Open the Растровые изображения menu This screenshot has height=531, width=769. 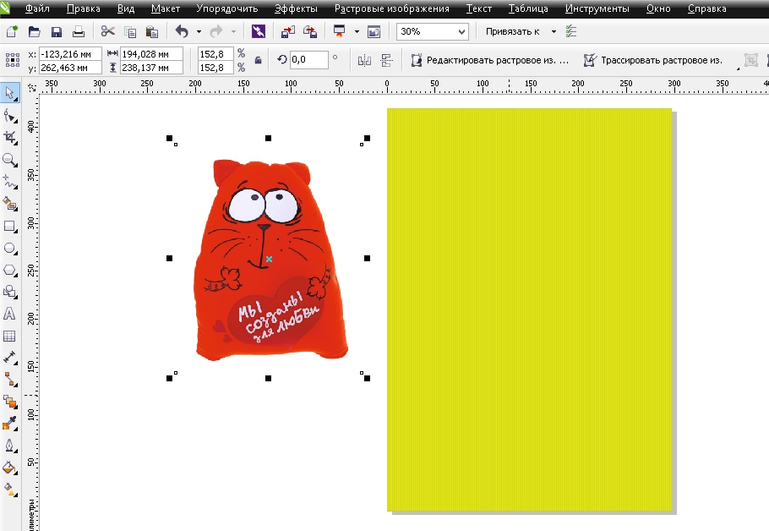[391, 8]
